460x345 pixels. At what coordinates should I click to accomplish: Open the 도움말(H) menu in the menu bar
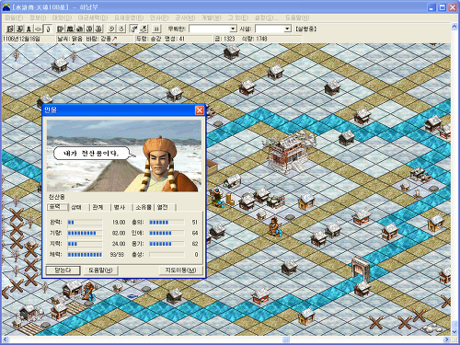point(297,17)
